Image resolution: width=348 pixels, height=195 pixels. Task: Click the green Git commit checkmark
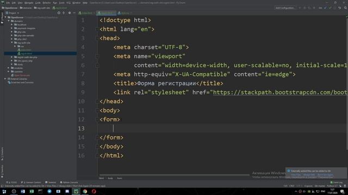tap(330, 8)
